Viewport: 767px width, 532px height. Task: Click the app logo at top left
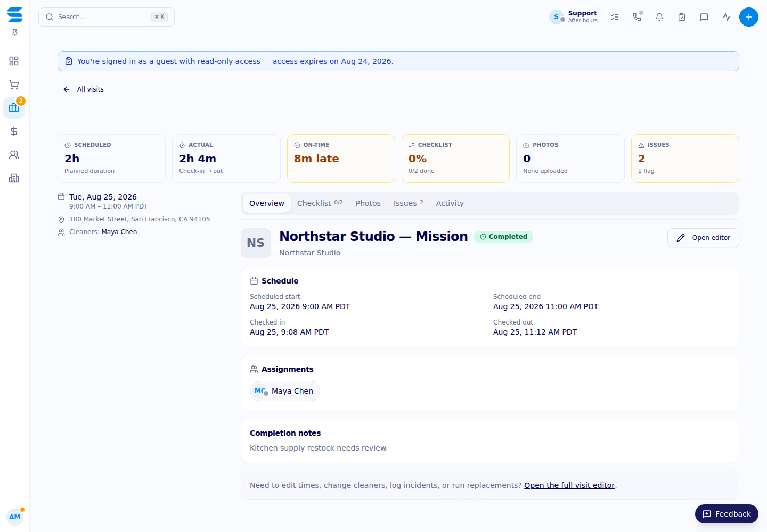(x=15, y=15)
